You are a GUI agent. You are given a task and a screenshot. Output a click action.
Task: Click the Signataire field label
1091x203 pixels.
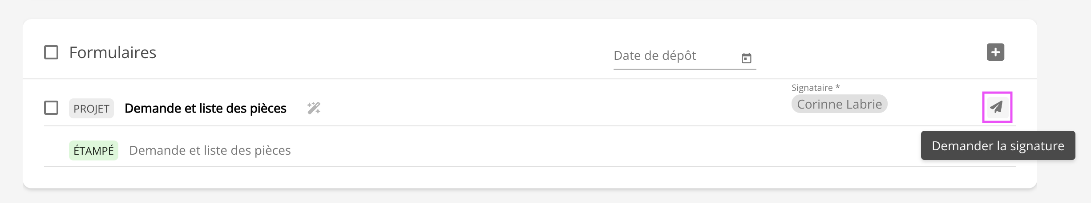[812, 88]
